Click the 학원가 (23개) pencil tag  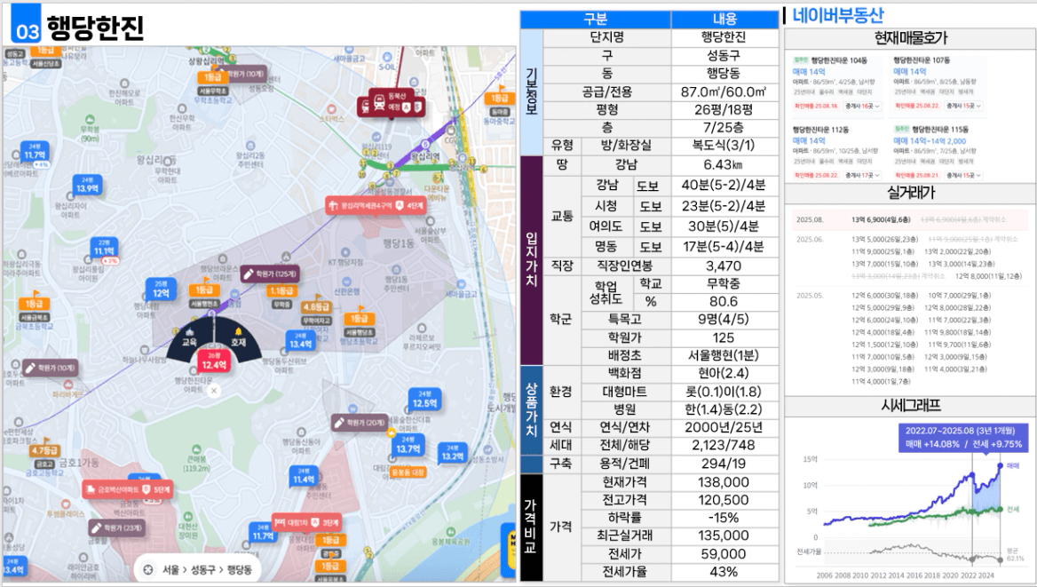tap(118, 528)
